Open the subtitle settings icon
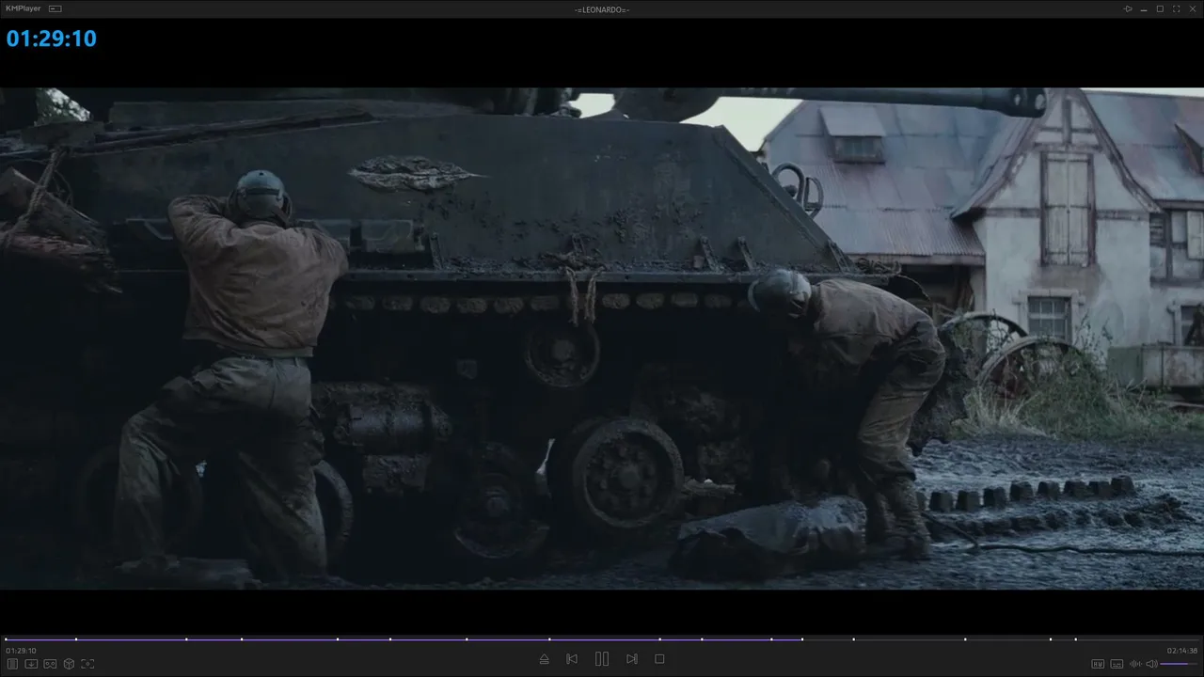 tap(1117, 664)
